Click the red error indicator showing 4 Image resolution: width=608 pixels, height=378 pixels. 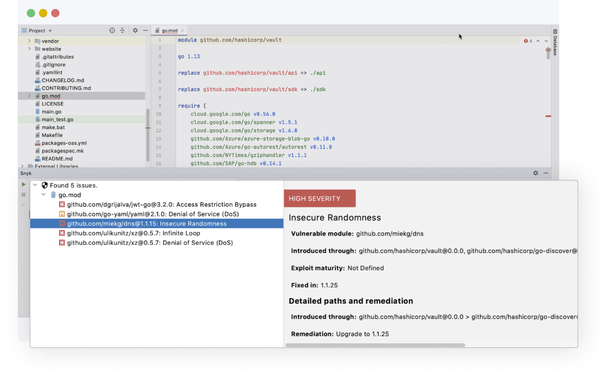[528, 41]
